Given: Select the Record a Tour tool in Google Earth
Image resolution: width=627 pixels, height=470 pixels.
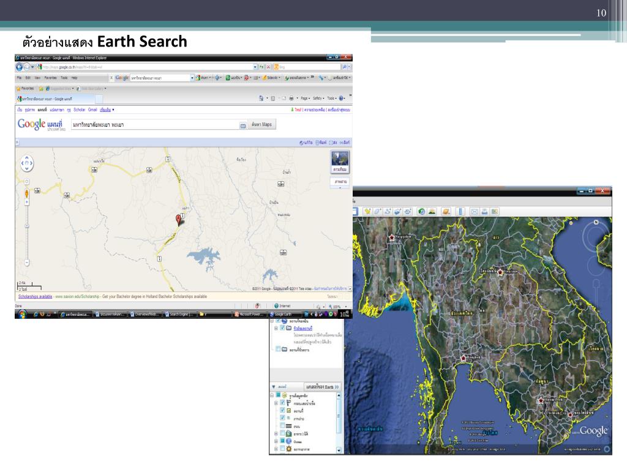Looking at the screenshot, I should [407, 211].
